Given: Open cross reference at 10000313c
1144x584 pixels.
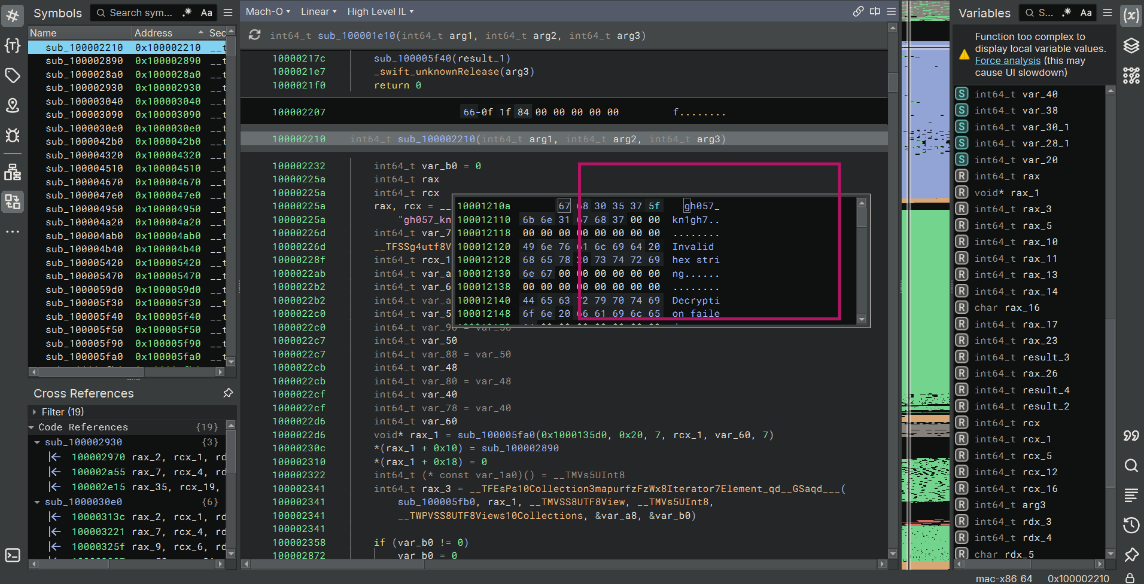Looking at the screenshot, I should tap(98, 517).
